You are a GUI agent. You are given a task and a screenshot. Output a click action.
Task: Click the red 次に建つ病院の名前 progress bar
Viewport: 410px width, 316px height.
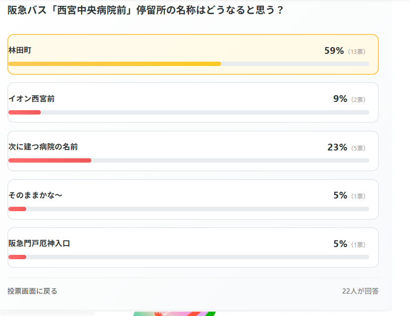click(x=50, y=161)
